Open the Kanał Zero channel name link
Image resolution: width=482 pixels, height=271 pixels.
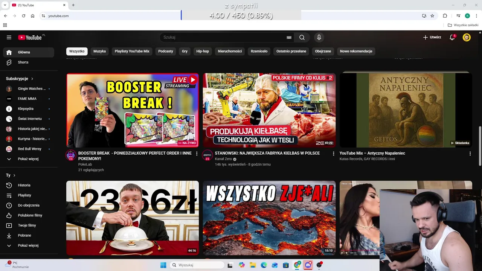coord(223,159)
